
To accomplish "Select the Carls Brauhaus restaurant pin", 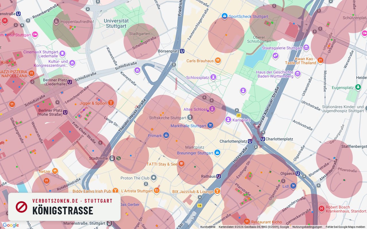I will (x=218, y=60).
